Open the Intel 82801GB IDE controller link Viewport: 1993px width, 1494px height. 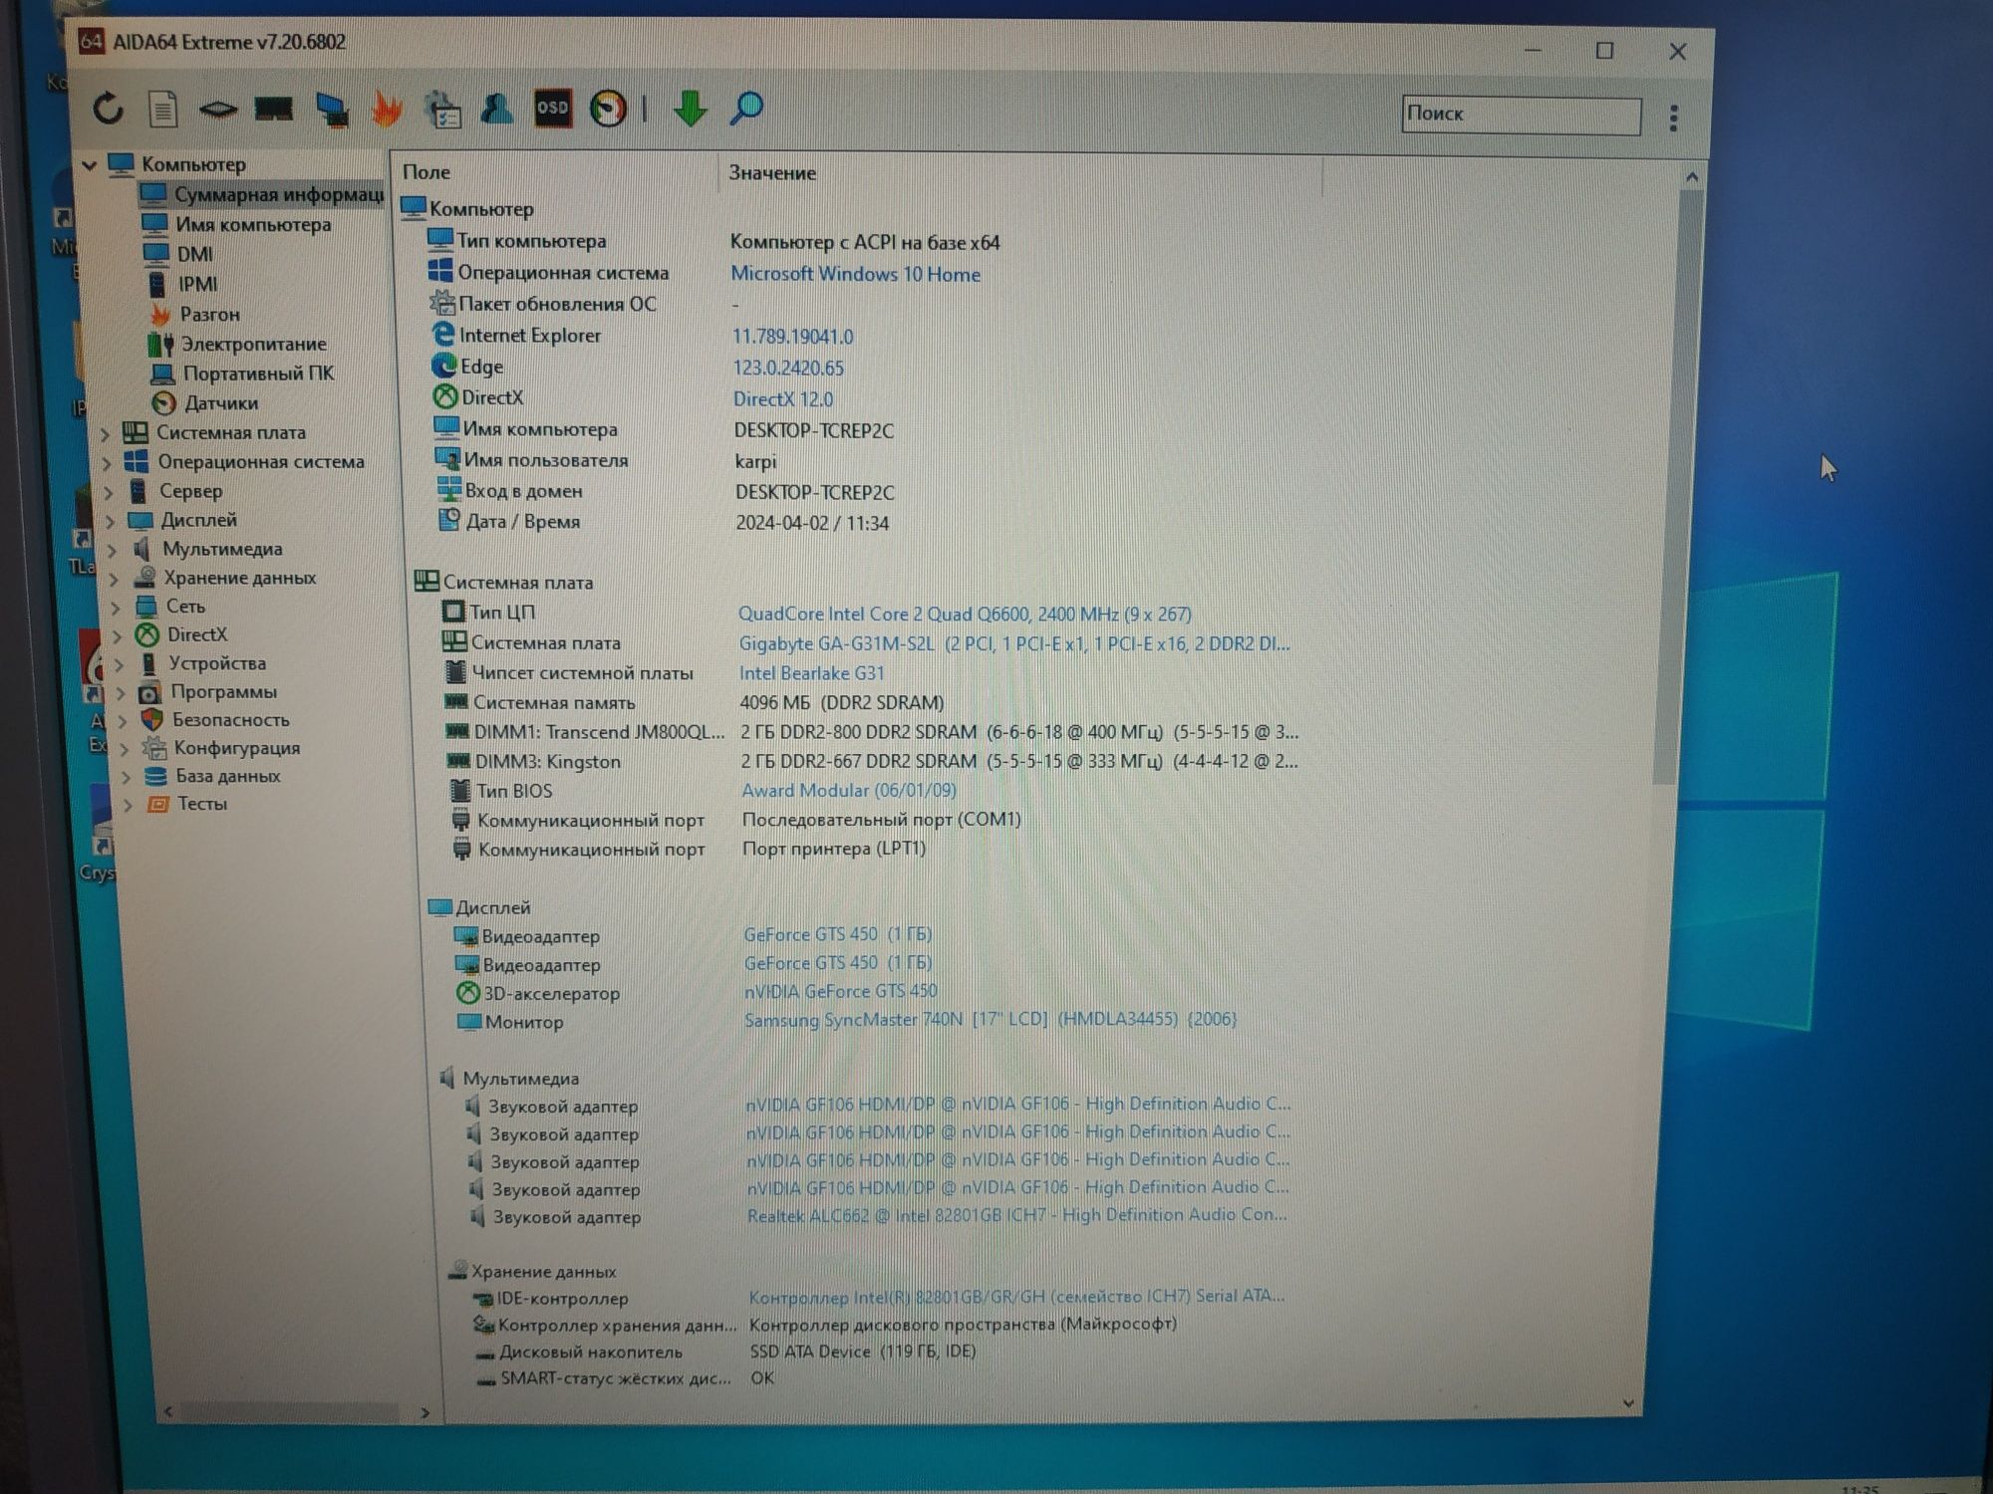coord(1016,1296)
